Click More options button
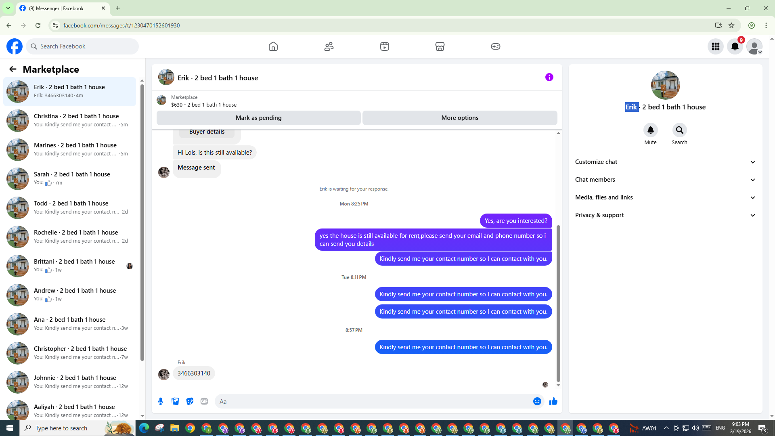This screenshot has width=775, height=436. click(460, 118)
